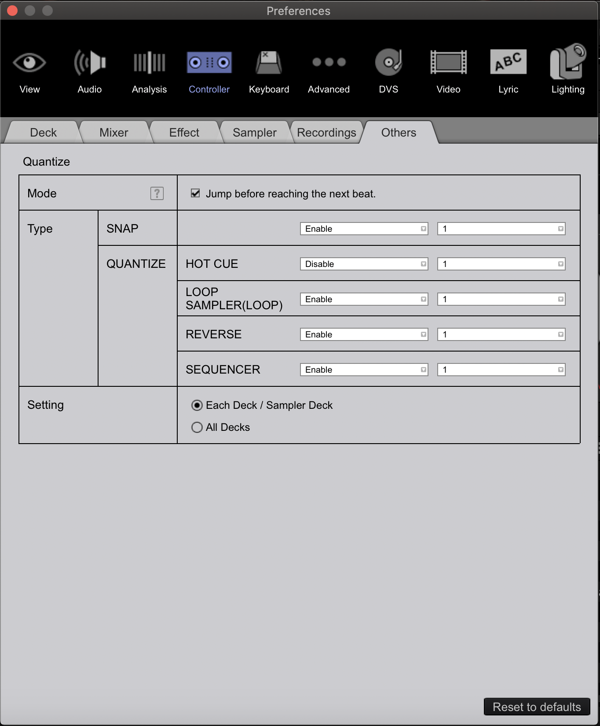600x726 pixels.
Task: Switch to the Mixer tab
Action: [x=113, y=133]
